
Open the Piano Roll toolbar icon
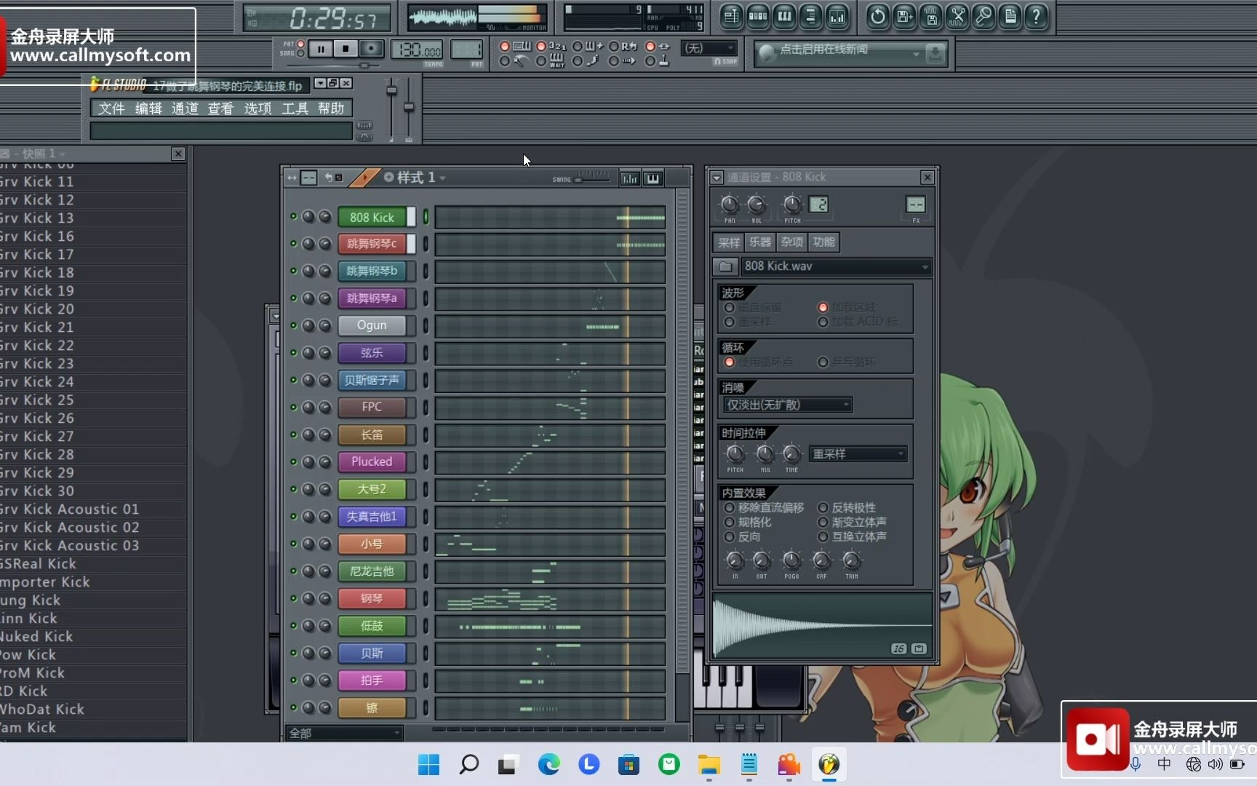[x=784, y=16]
